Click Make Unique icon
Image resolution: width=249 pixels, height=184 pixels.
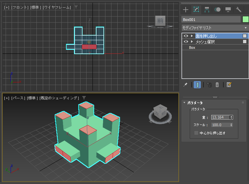pyautogui.click(x=209, y=85)
